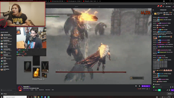Open Cortana circle icon on taskbar
The width and height of the screenshot is (174, 98).
coord(28,97)
